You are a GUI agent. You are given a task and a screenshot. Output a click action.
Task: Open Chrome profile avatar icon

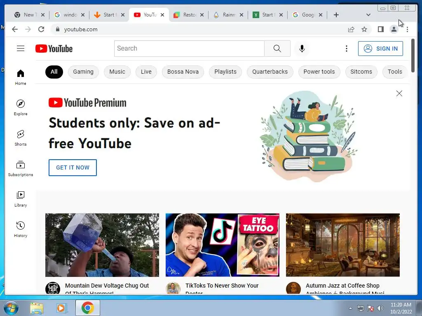[394, 29]
